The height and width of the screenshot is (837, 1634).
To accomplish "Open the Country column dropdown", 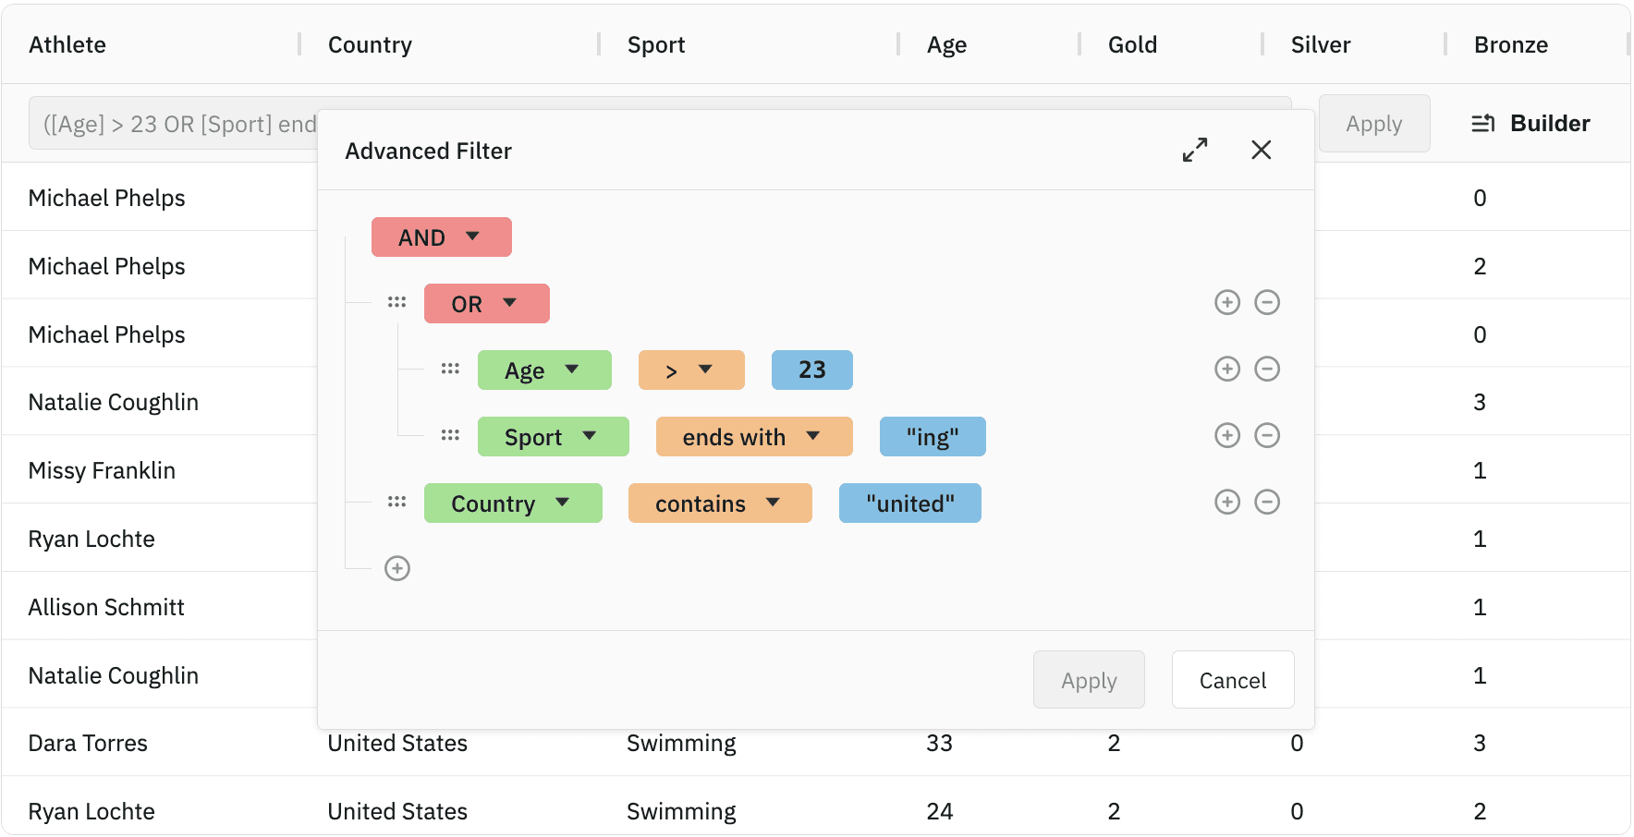I will (x=513, y=503).
